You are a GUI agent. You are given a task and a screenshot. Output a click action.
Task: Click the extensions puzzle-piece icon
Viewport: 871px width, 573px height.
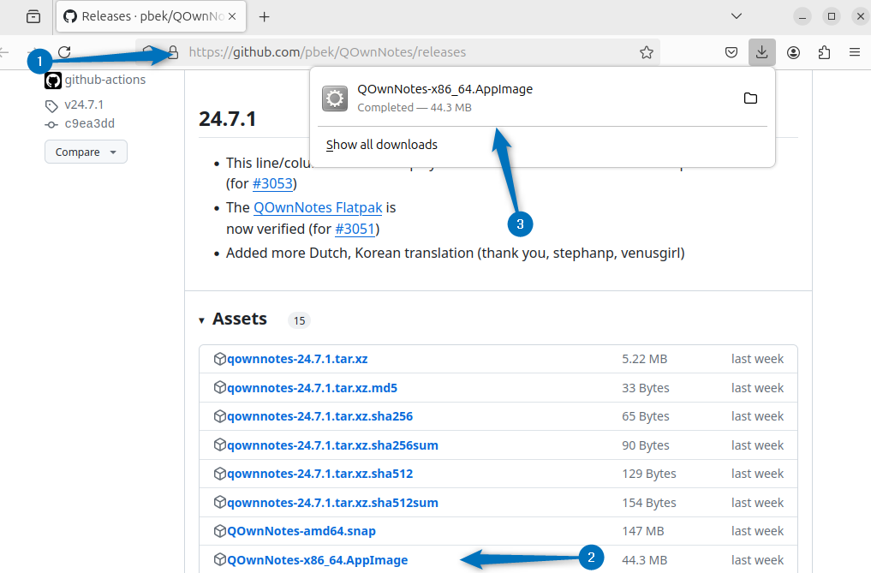coord(824,51)
